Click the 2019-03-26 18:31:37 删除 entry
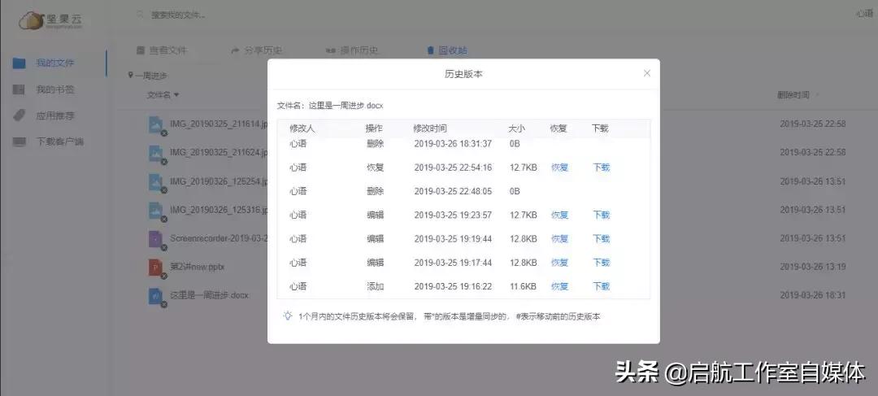This screenshot has height=396, width=878. [x=463, y=144]
